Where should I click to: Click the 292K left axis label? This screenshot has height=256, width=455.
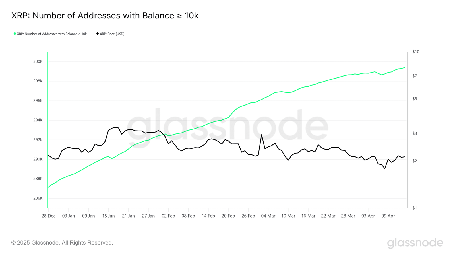pyautogui.click(x=38, y=140)
